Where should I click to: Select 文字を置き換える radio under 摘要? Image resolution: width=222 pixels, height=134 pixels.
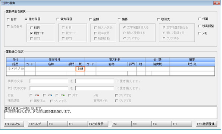tap(125, 28)
